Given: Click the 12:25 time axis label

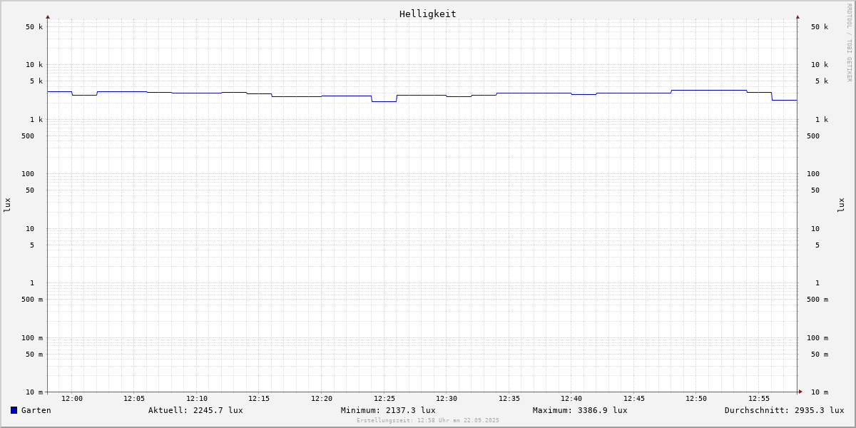Looking at the screenshot, I should click(384, 399).
